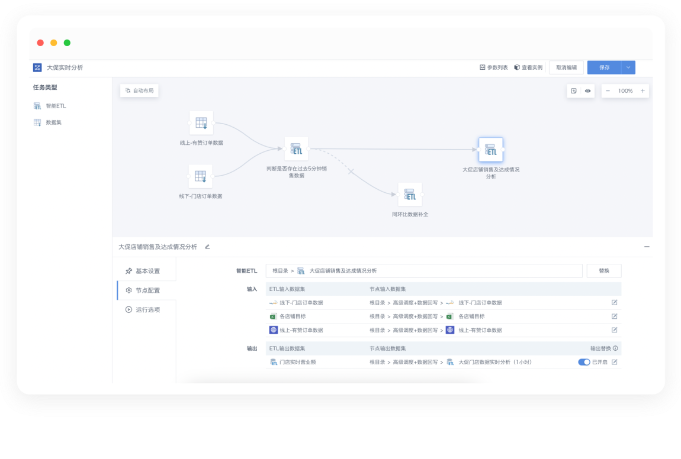Click the 门店实时营业额 output dataset name
This screenshot has height=459, width=681.
(x=298, y=362)
